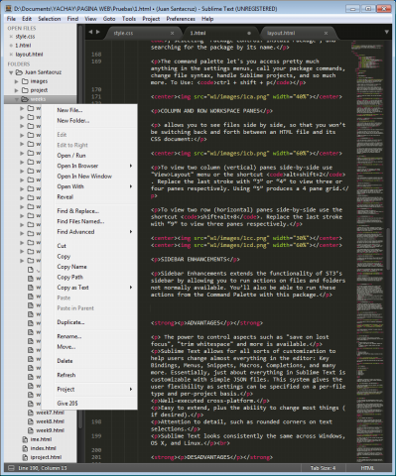Image resolution: width=396 pixels, height=476 pixels.
Task: Expand Project submenu in context menu
Action: tap(131, 389)
